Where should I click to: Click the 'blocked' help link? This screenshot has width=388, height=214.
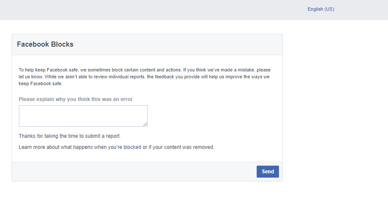coord(132,147)
